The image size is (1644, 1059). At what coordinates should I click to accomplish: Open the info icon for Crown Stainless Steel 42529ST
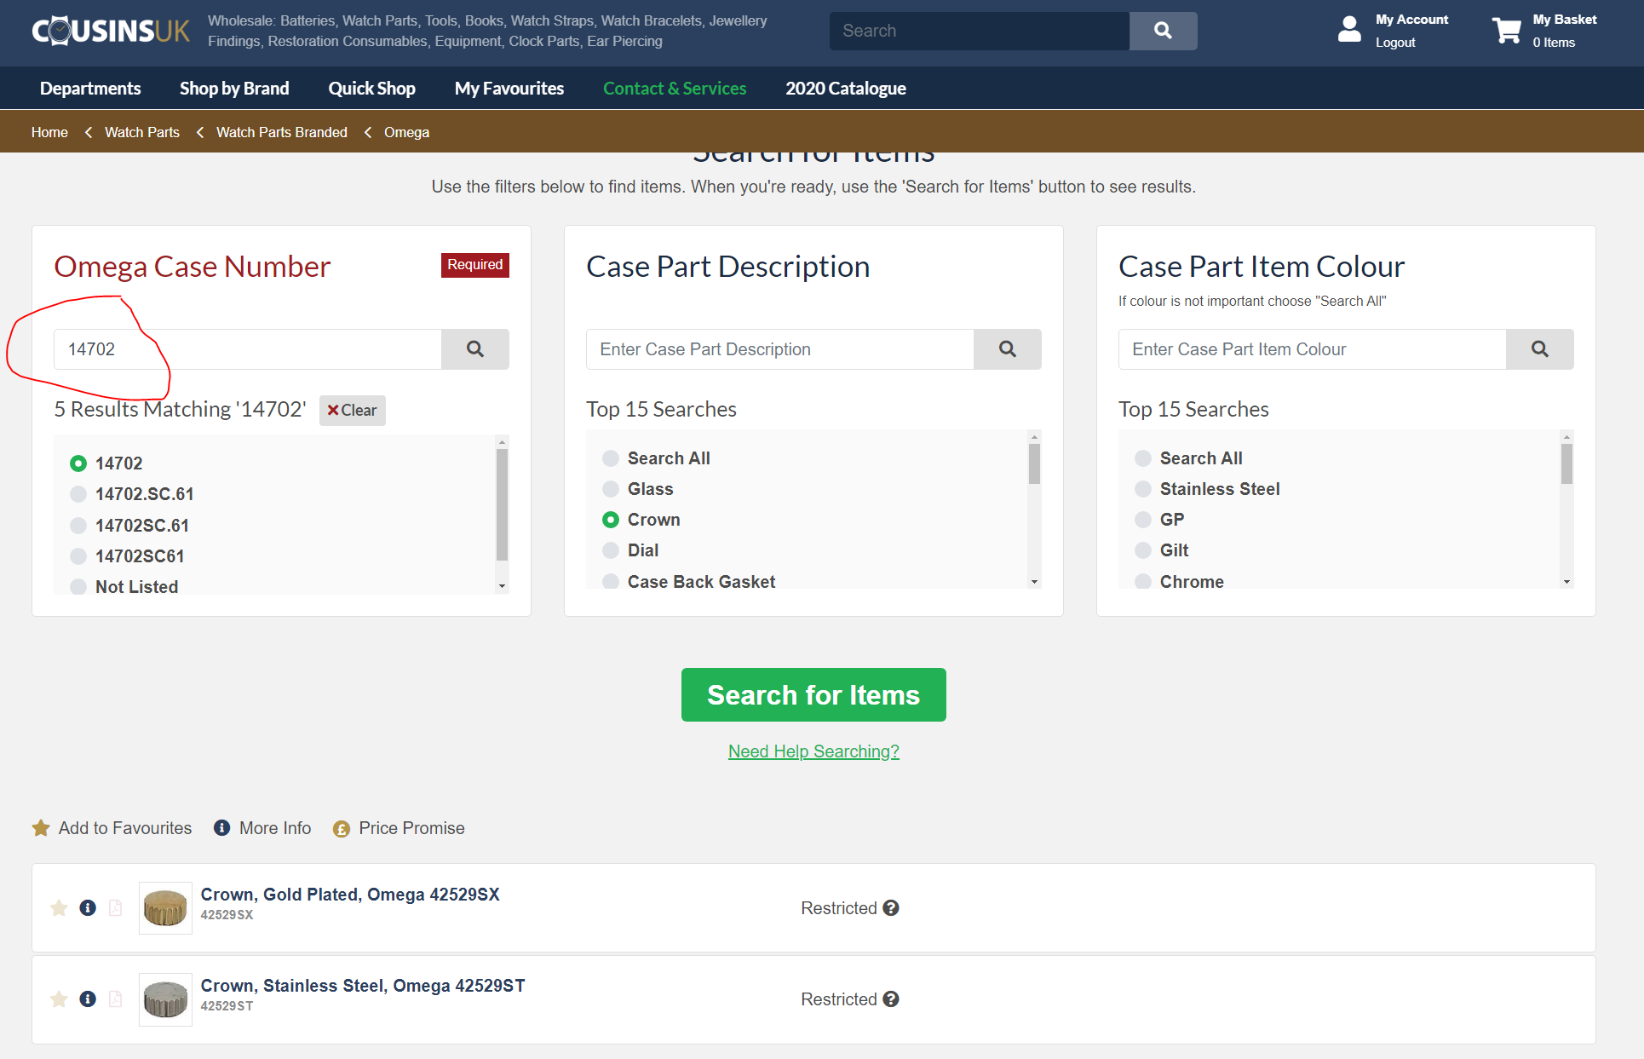[88, 999]
